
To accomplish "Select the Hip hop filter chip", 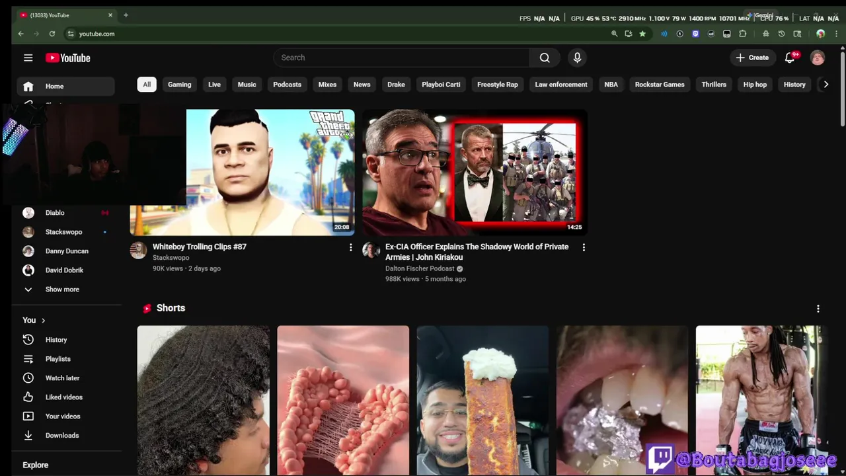I will (755, 85).
